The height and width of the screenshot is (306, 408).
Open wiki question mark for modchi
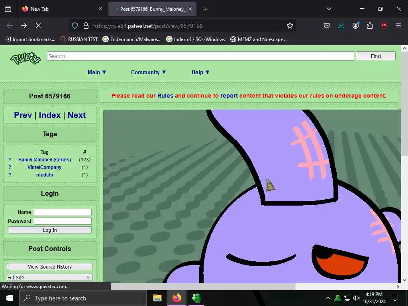tap(10, 175)
